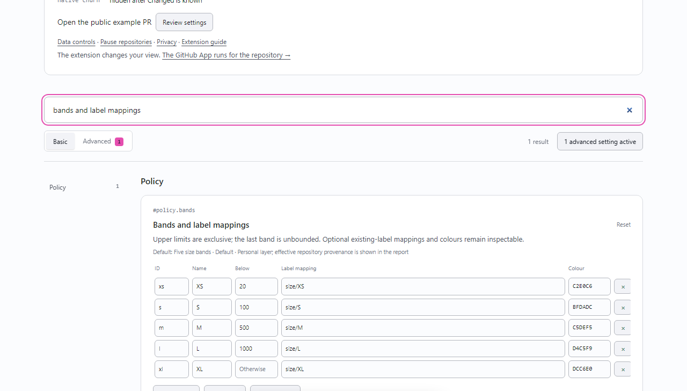Image resolution: width=687 pixels, height=391 pixels.
Task: Reset the Bands and label mappings setting
Action: click(x=624, y=225)
